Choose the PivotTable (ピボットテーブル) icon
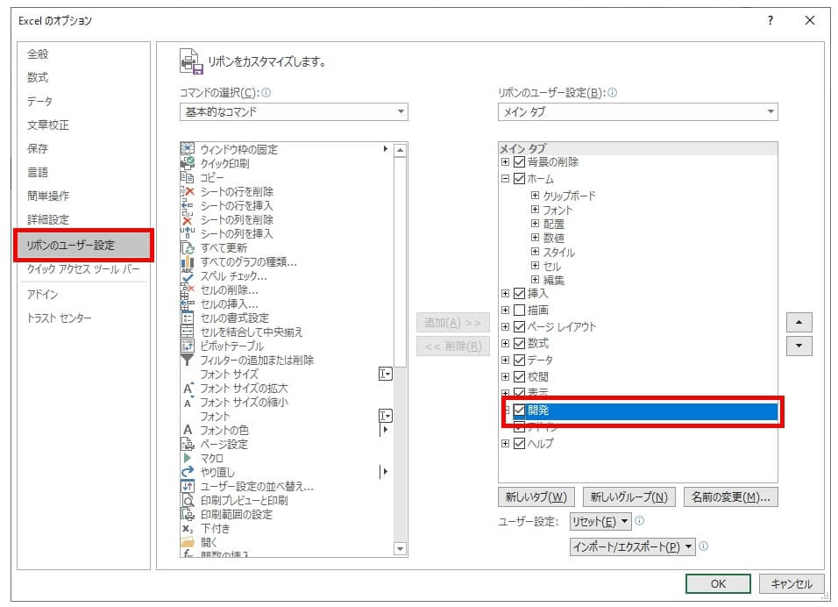The image size is (838, 607). [x=187, y=346]
